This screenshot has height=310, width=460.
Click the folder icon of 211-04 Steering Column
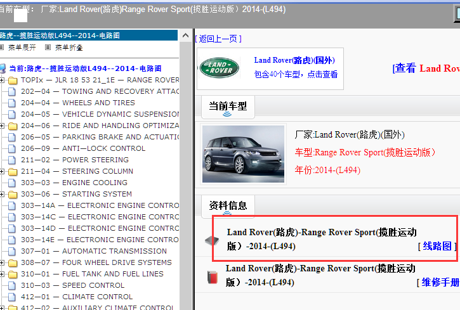[13, 171]
